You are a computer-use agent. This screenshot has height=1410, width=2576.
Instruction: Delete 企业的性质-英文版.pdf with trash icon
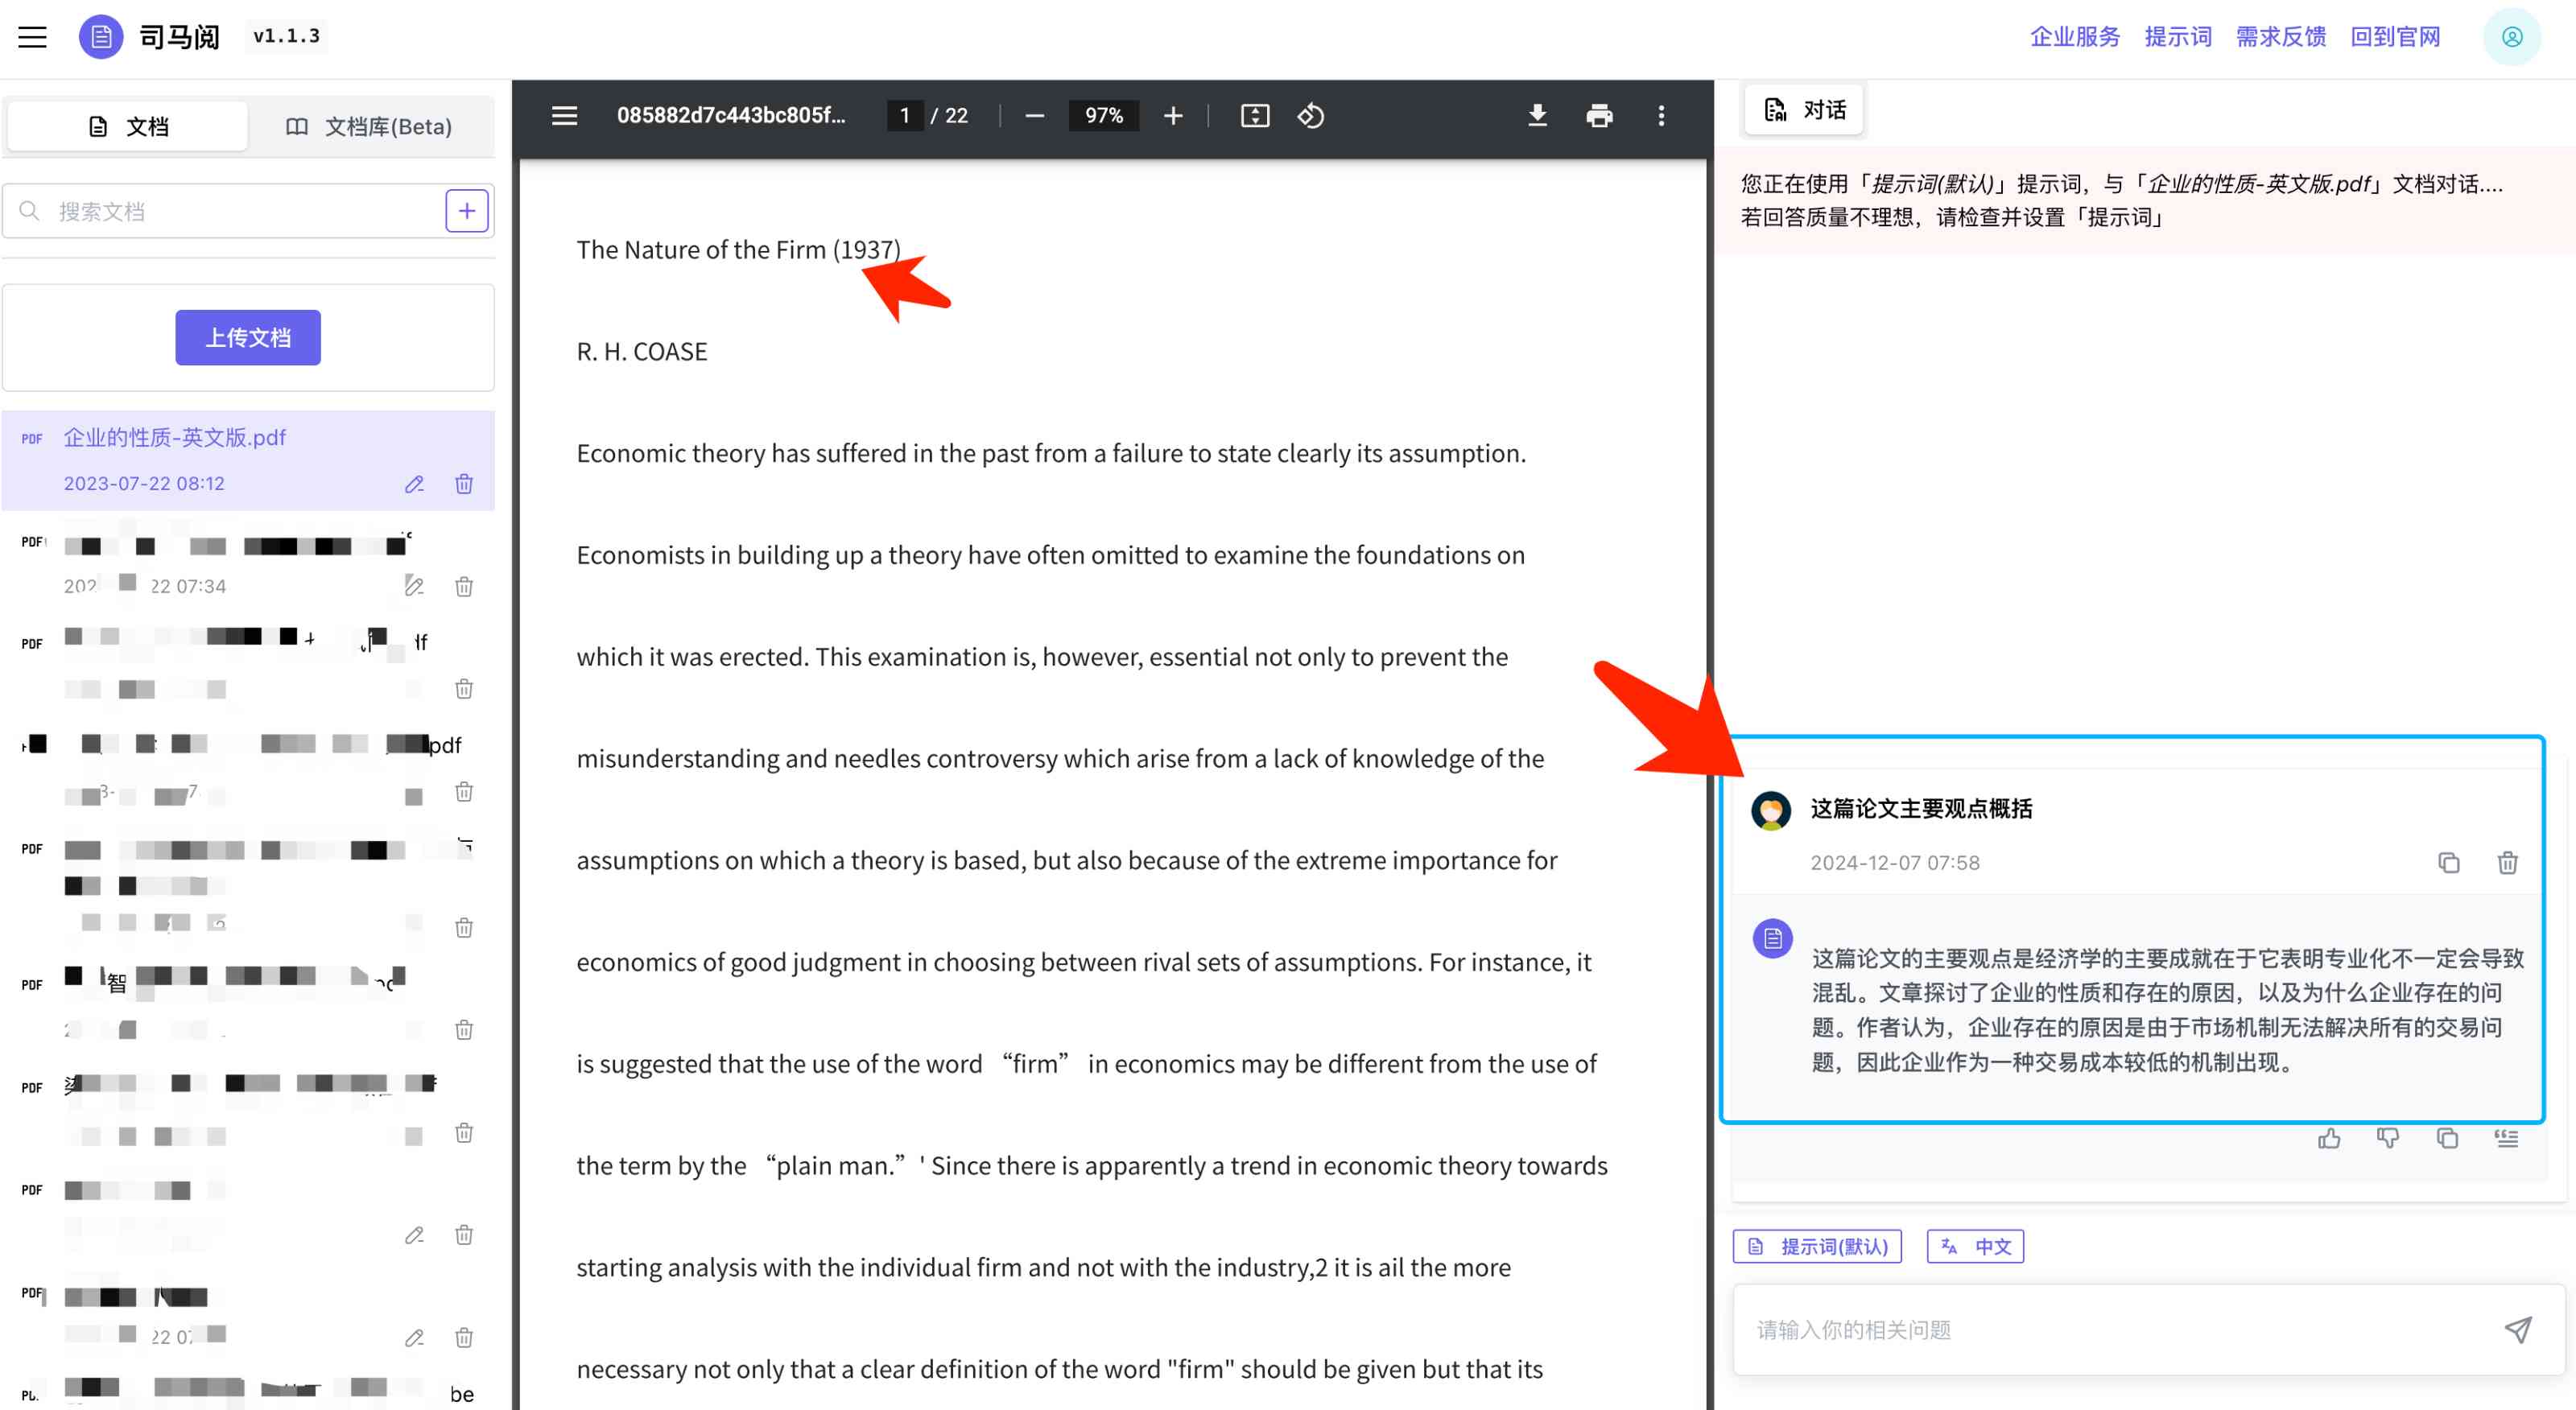coord(464,484)
